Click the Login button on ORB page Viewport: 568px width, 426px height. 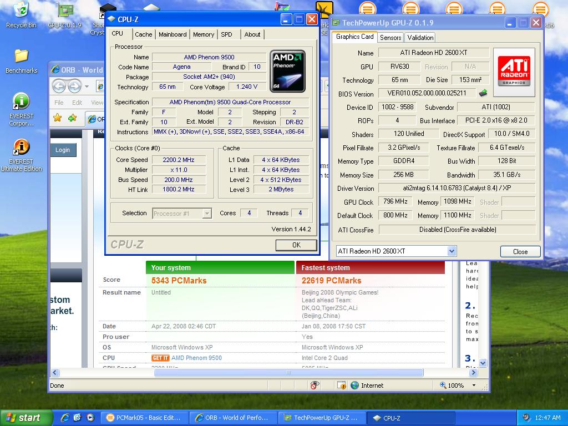[62, 150]
